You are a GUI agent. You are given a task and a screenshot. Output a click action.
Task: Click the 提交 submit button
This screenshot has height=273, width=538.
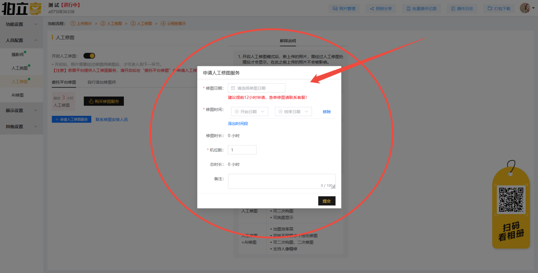click(326, 201)
